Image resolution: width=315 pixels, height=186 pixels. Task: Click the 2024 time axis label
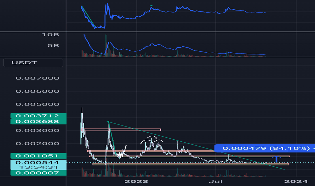tap(296, 181)
